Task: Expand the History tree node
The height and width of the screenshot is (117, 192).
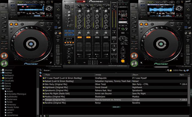Action: (1, 86)
